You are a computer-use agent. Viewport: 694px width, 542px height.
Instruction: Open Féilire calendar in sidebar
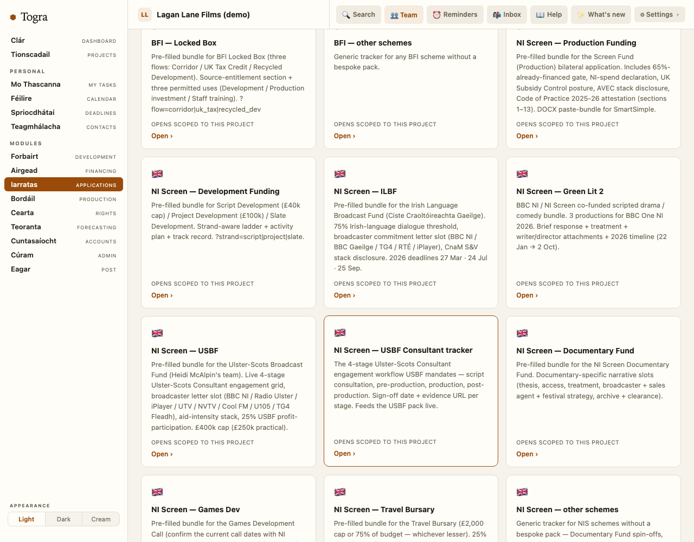(x=63, y=99)
